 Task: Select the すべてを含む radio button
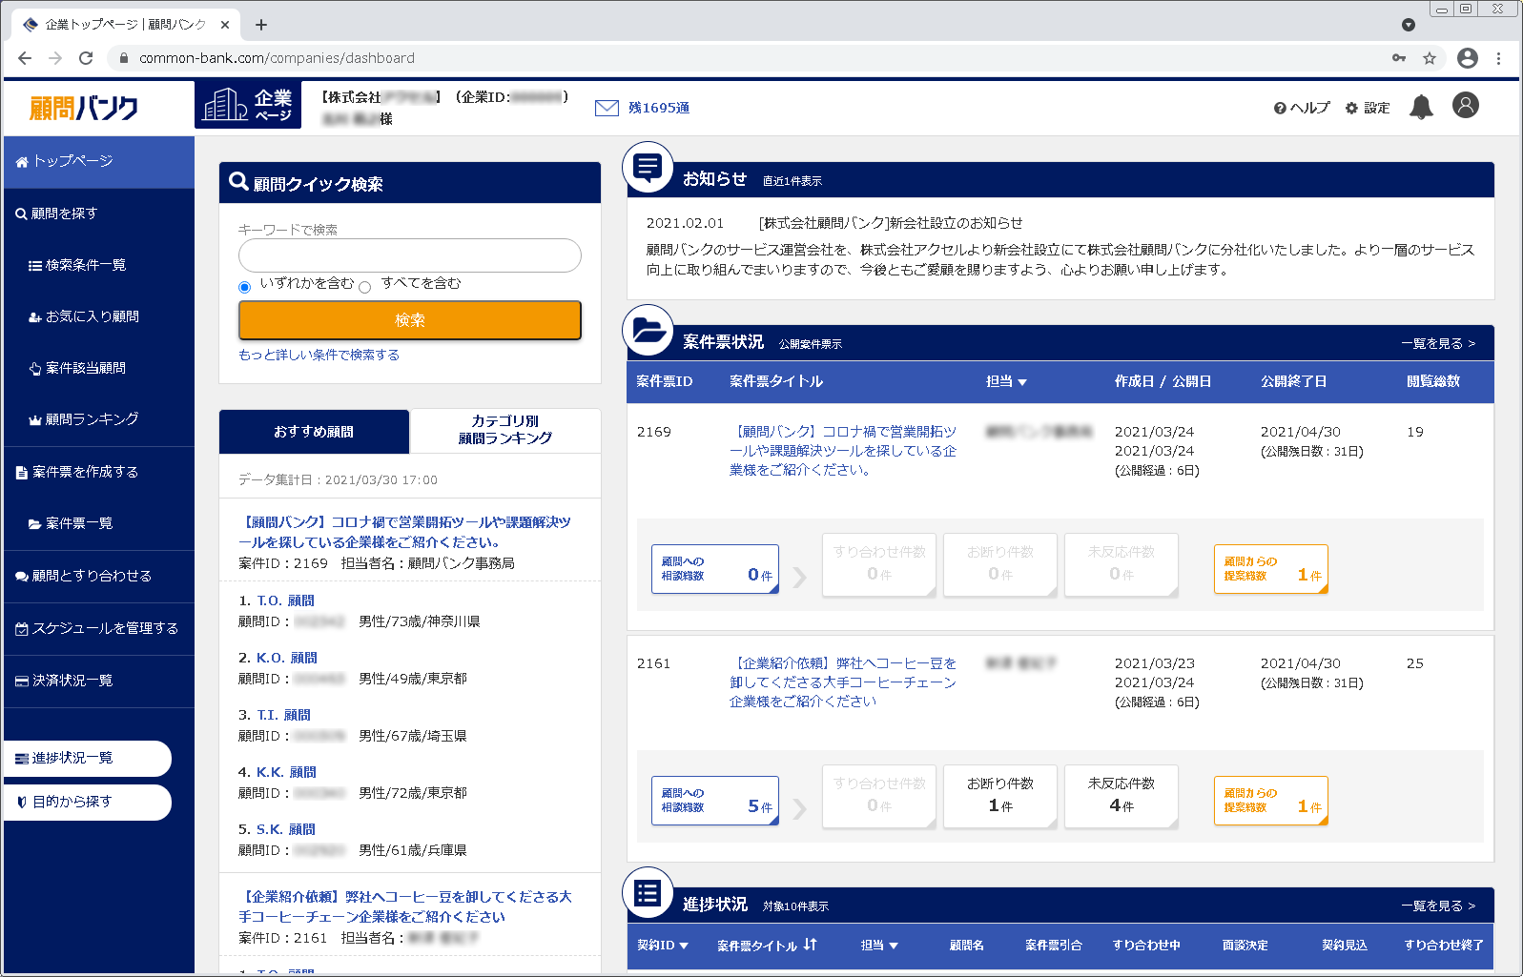tap(365, 287)
